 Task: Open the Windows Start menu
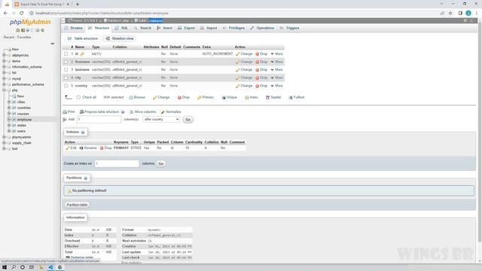[5, 267]
